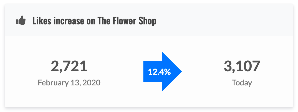Screen dimensions: 298x112
Task: Click the word The in the title
Action: (x=104, y=21)
